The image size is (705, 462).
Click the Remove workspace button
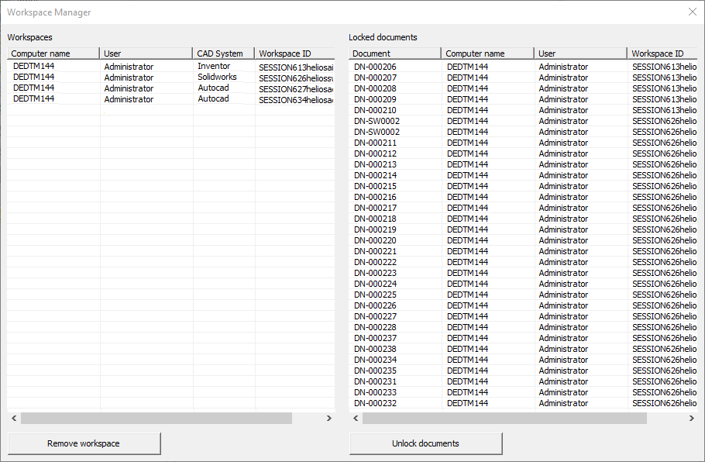pyautogui.click(x=84, y=443)
